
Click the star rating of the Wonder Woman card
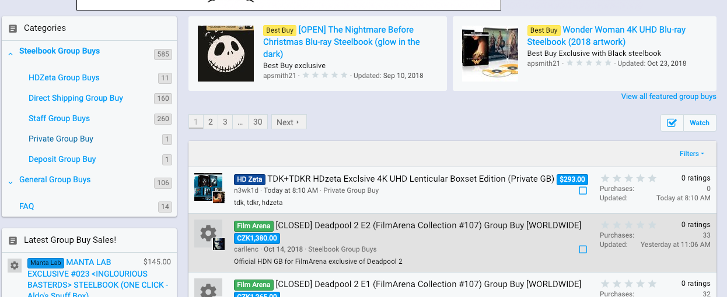(589, 63)
